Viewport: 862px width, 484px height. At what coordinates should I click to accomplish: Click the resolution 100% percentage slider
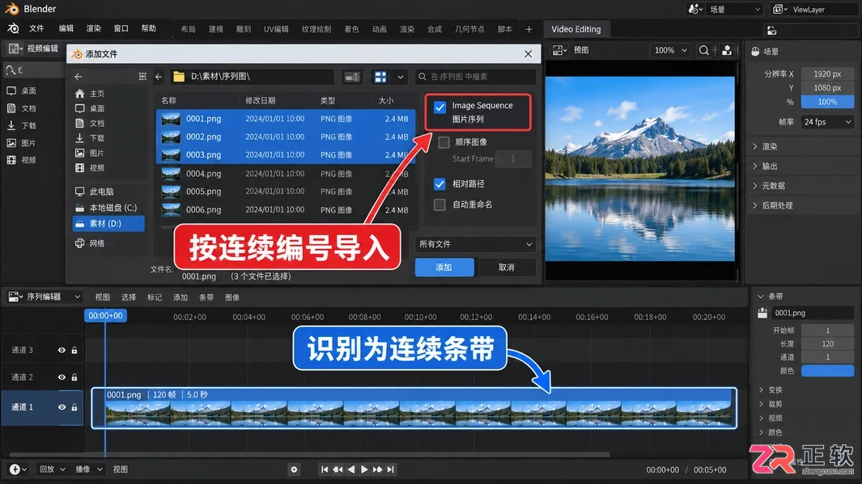tap(827, 102)
